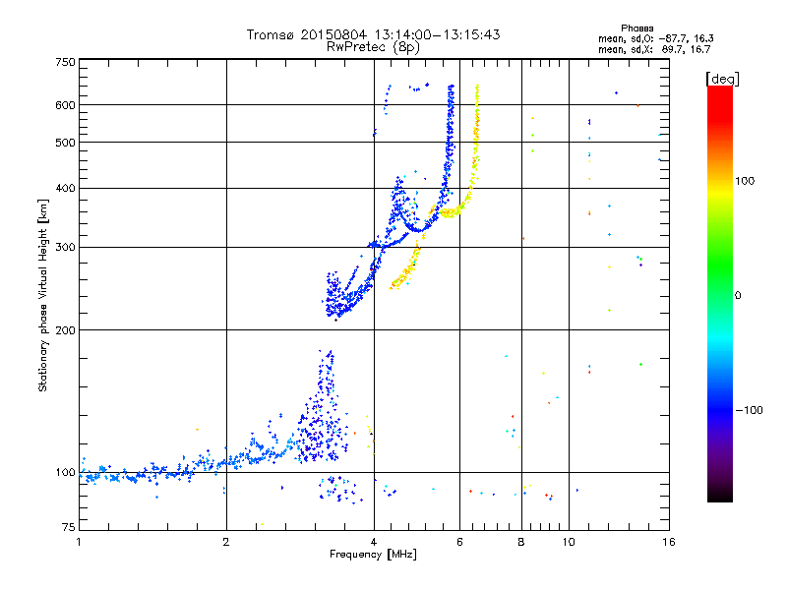Click the colorbar tick label '-100'
787x590 pixels.
749,410
